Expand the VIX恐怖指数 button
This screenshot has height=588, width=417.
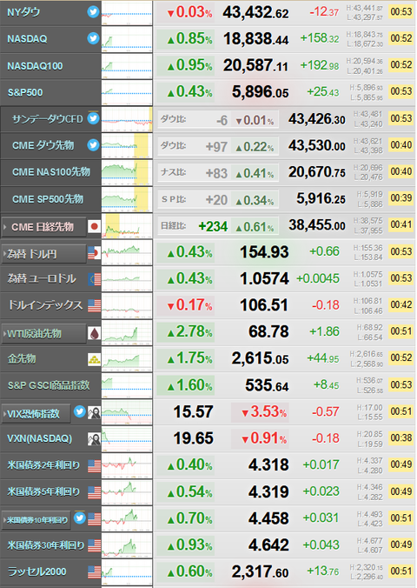[36, 414]
